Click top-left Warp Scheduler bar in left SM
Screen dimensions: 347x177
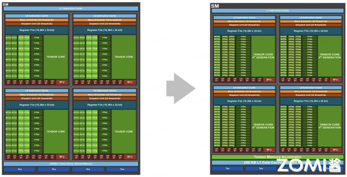(x=37, y=20)
